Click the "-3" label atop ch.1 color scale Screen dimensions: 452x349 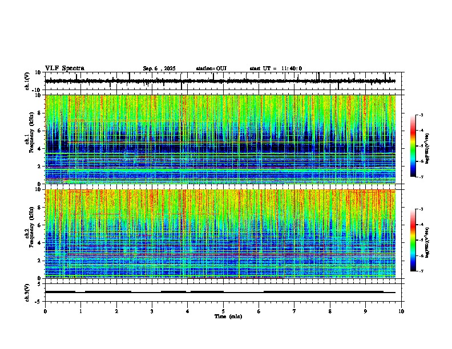(421, 115)
